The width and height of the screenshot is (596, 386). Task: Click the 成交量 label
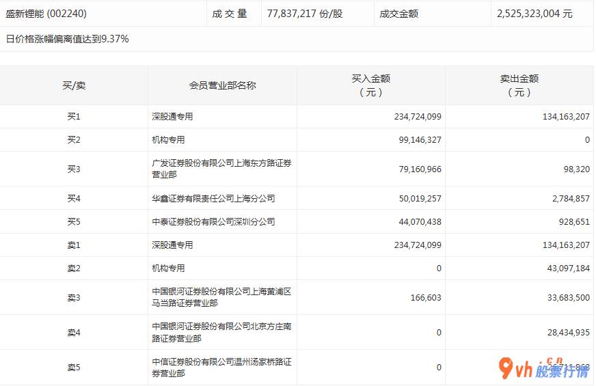click(230, 14)
